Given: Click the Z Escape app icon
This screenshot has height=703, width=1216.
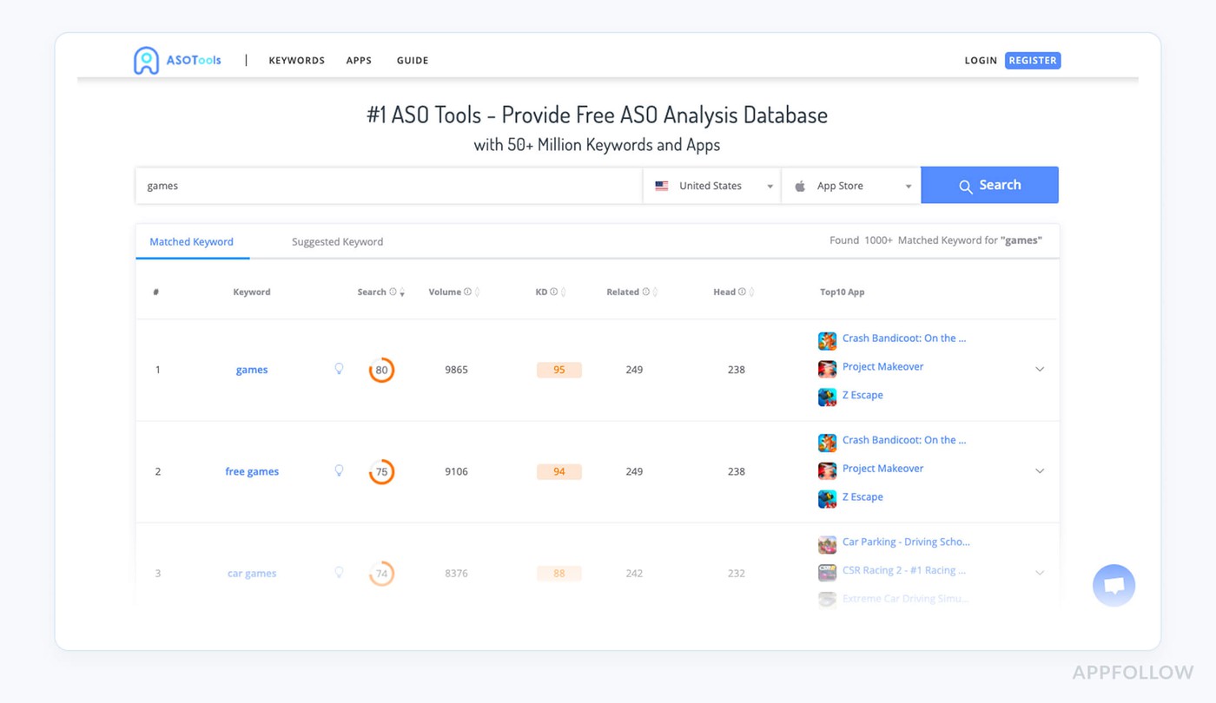Looking at the screenshot, I should pos(826,397).
